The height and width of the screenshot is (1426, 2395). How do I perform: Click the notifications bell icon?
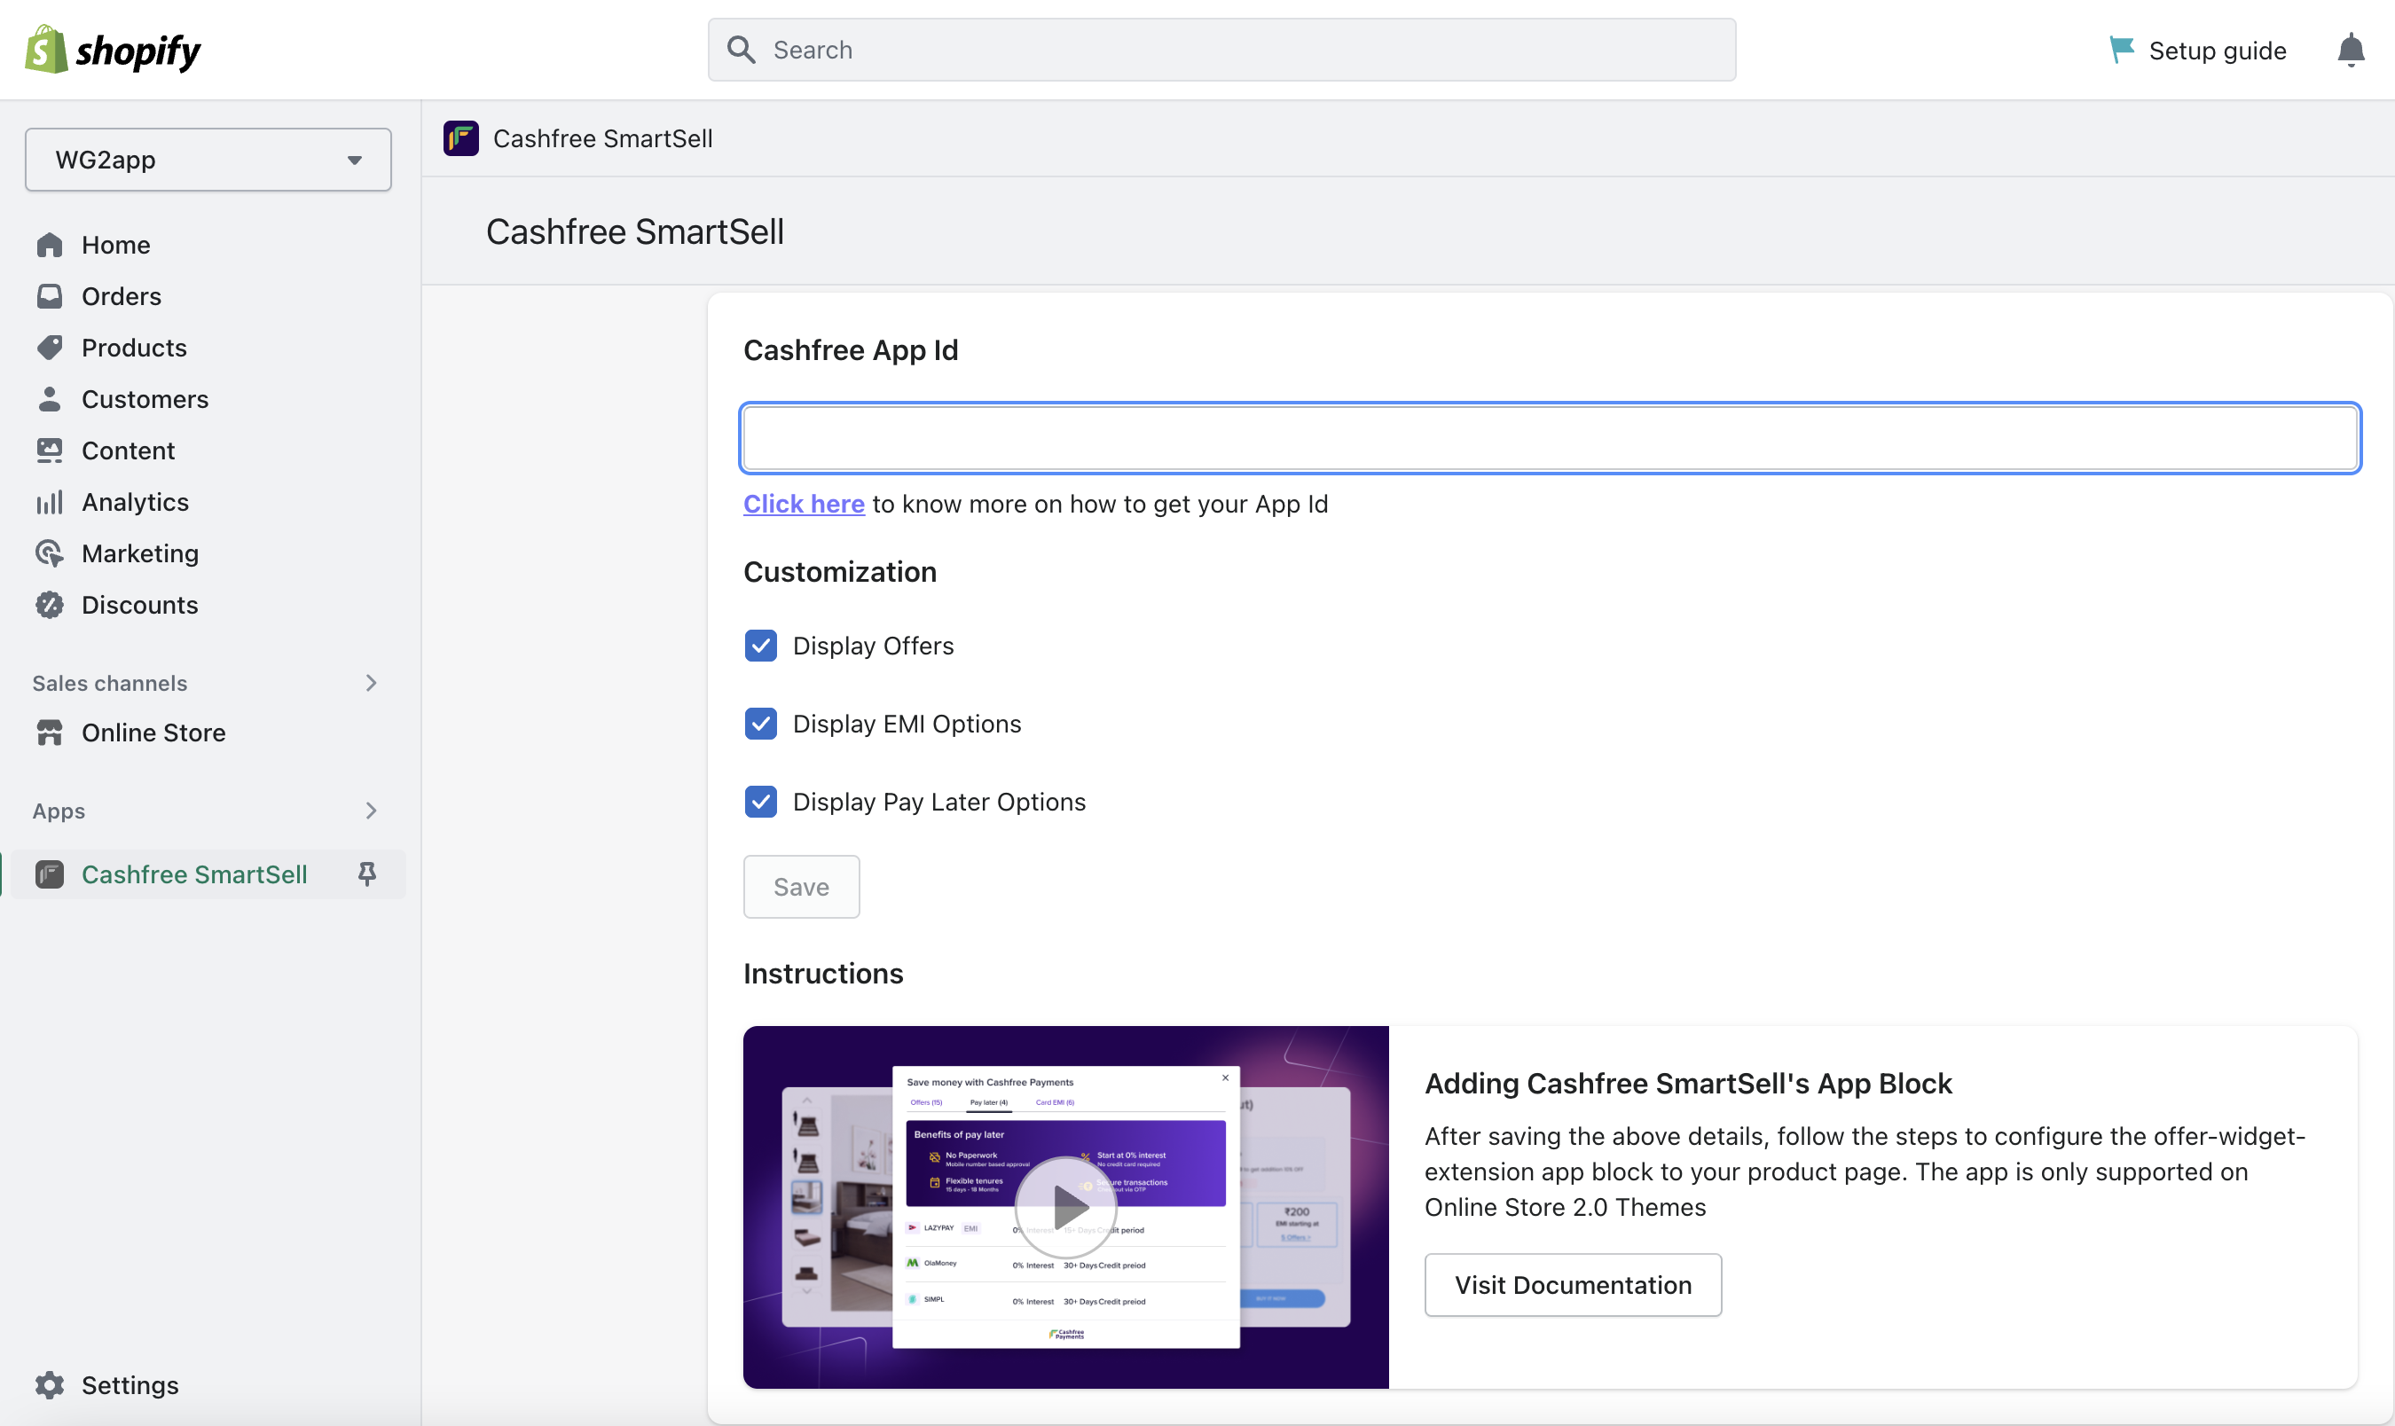[x=2350, y=50]
